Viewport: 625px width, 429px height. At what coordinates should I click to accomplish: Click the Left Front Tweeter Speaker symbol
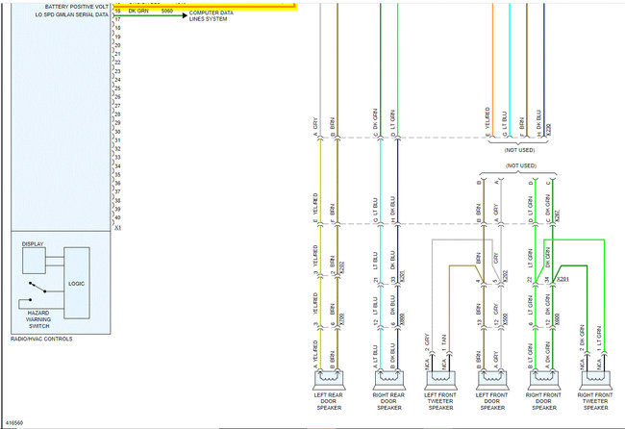(x=440, y=380)
